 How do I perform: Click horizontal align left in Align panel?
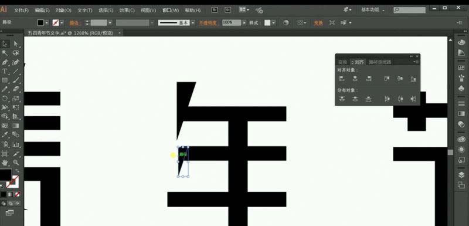coord(342,79)
